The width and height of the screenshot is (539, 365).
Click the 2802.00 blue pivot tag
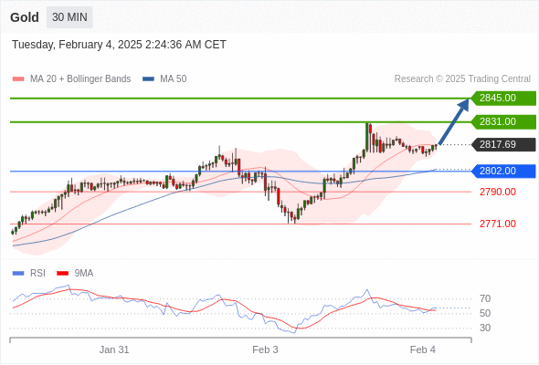click(503, 171)
